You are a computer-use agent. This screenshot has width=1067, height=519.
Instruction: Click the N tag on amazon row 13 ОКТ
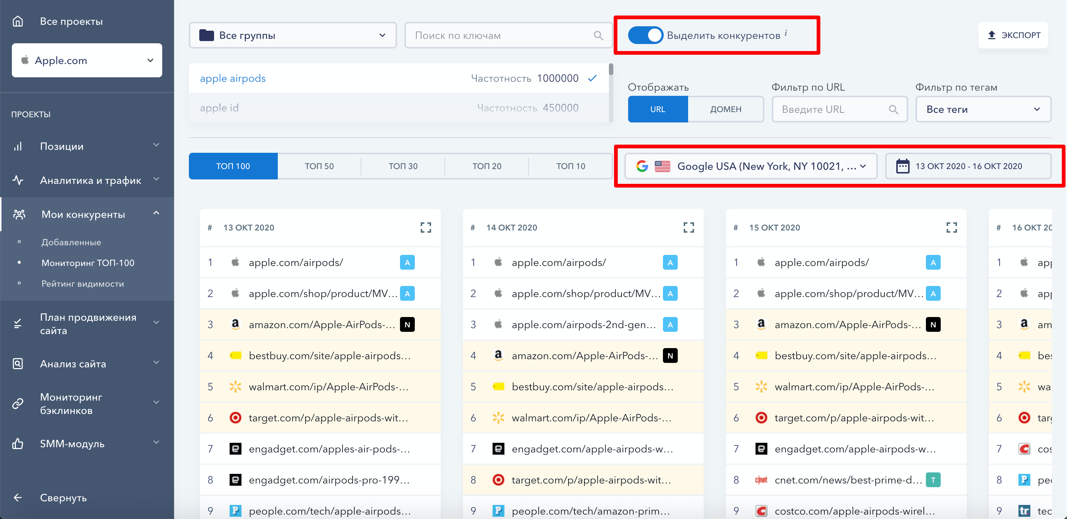[407, 324]
